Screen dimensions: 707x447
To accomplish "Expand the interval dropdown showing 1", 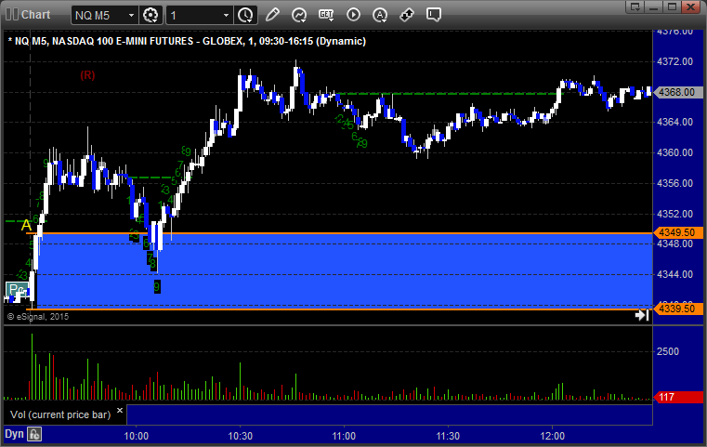I will (x=226, y=16).
